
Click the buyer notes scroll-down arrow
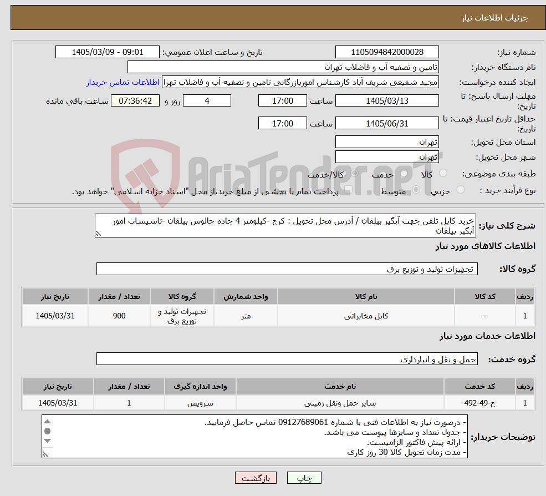coord(48,441)
